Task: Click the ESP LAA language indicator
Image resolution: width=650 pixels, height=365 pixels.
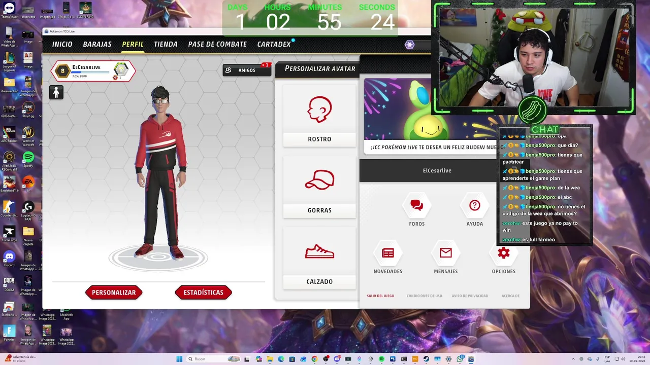Action: (x=607, y=359)
